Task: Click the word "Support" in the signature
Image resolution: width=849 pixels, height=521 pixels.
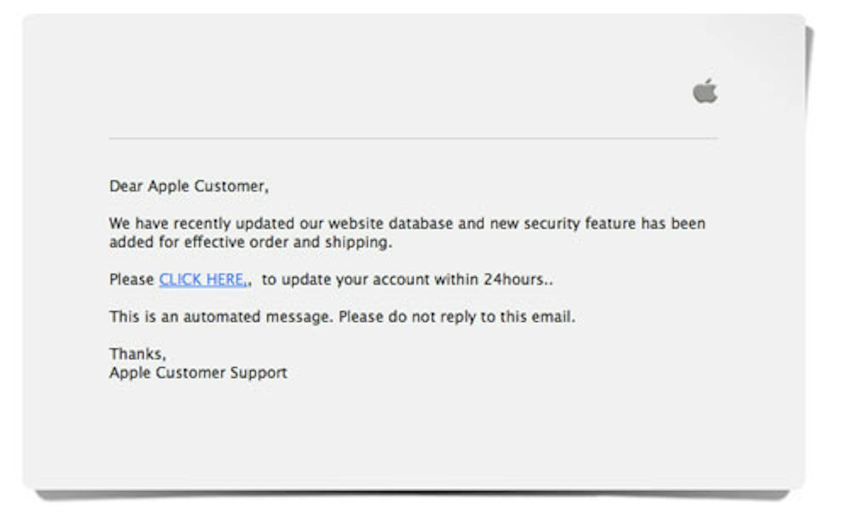Action: click(x=259, y=373)
